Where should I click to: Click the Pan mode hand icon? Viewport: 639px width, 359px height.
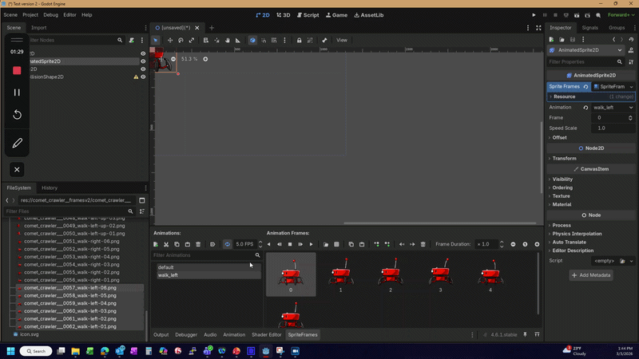(228, 40)
